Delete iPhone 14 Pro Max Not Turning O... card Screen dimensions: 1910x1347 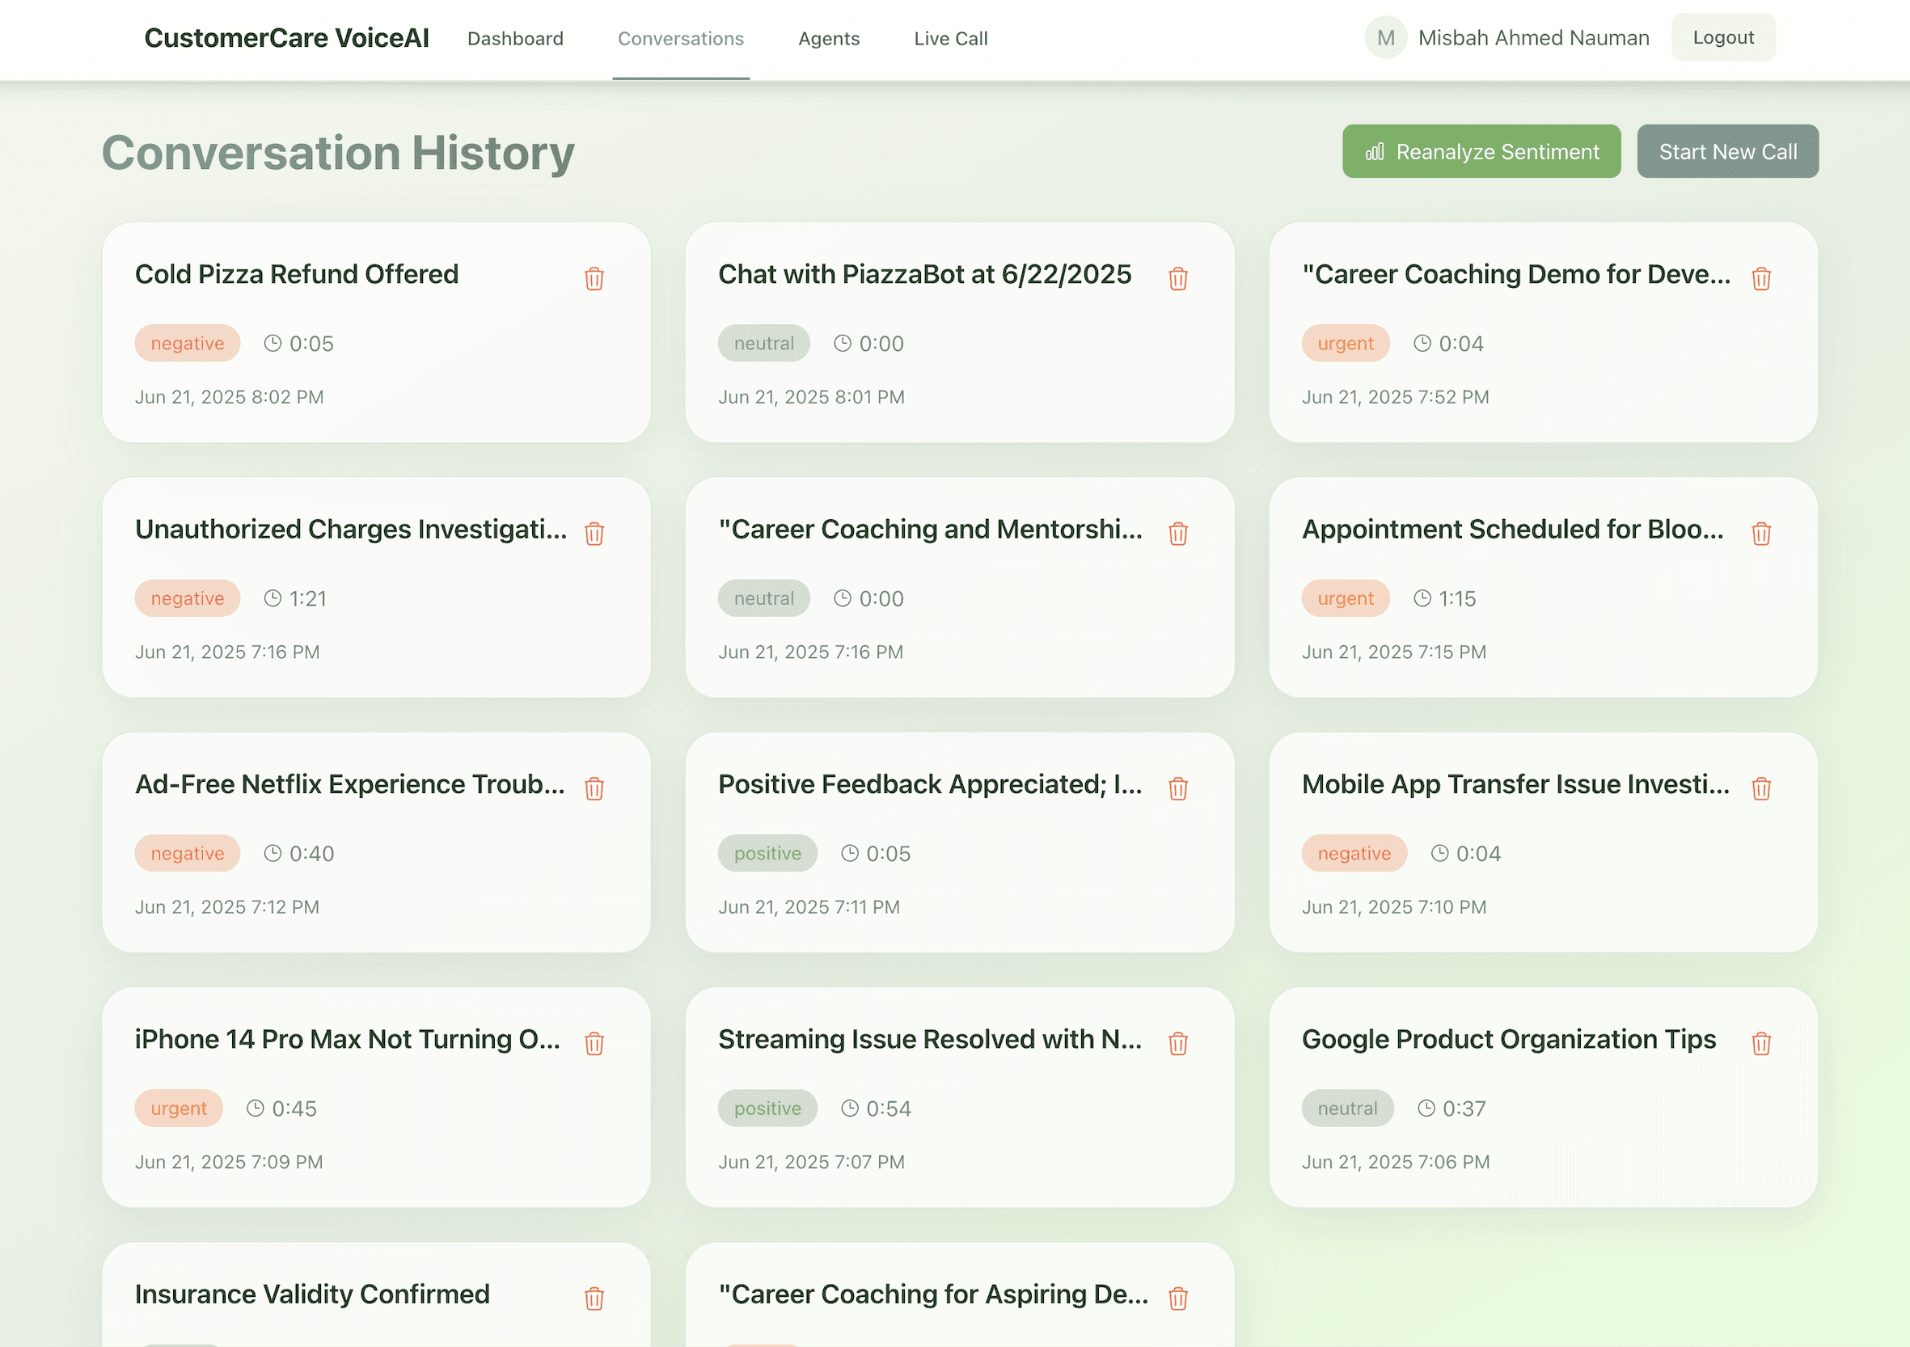(594, 1042)
